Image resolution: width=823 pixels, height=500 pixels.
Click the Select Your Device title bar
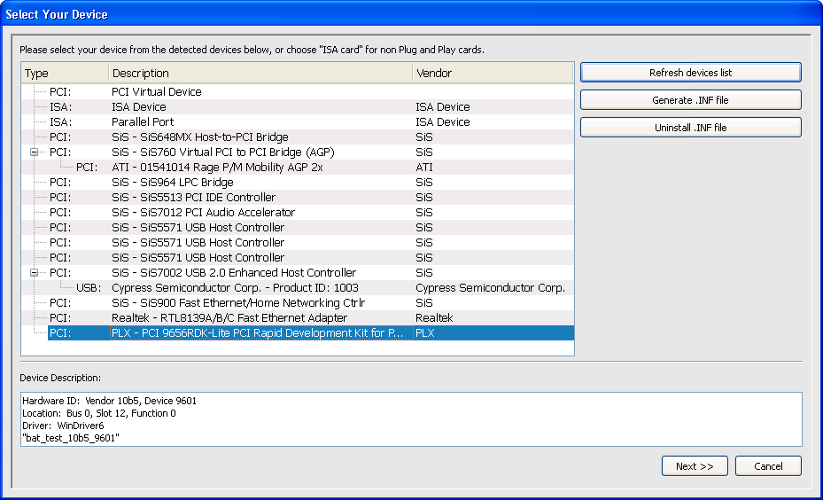tap(411, 14)
